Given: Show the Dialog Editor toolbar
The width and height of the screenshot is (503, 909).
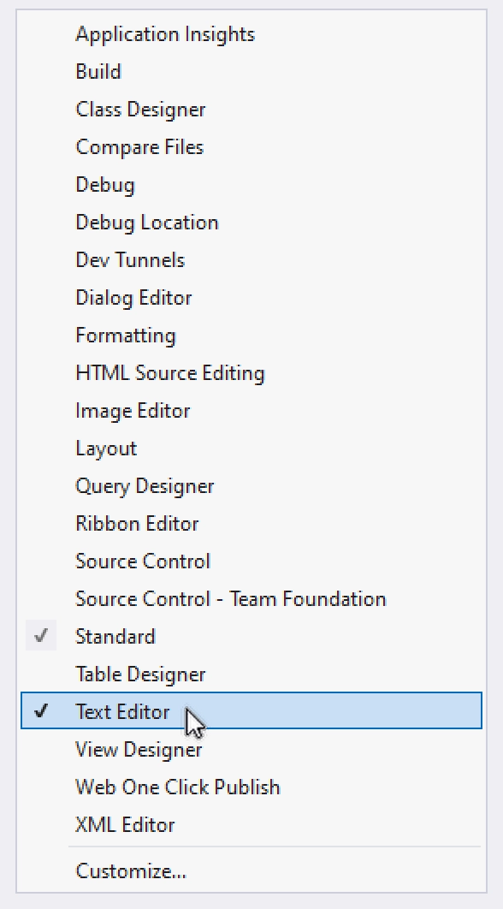Looking at the screenshot, I should pos(251,298).
